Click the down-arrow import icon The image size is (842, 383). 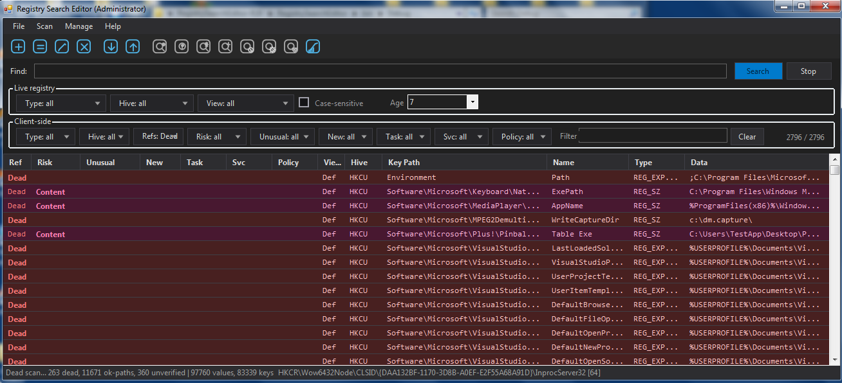[111, 46]
